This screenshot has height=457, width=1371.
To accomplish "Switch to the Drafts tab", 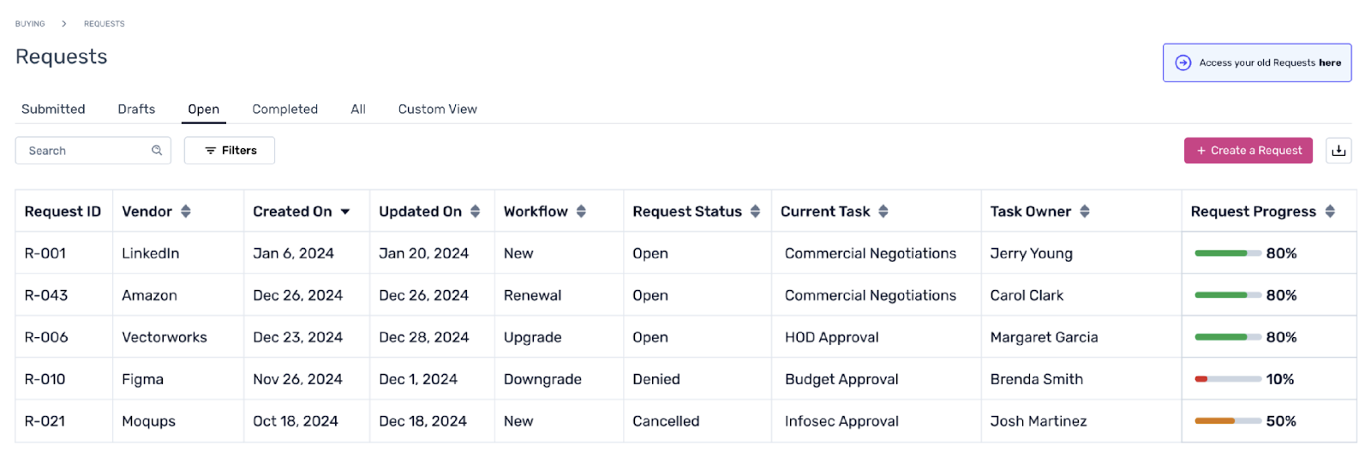I will coord(136,110).
